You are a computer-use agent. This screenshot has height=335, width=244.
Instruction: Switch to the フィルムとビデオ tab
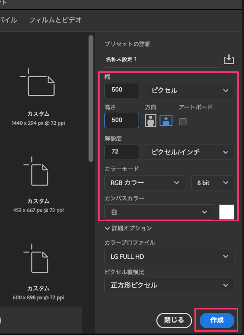pyautogui.click(x=55, y=20)
